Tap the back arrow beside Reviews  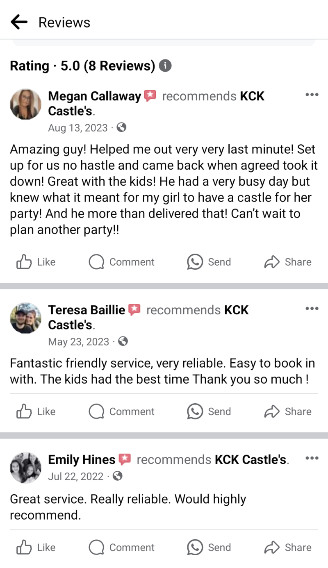19,22
